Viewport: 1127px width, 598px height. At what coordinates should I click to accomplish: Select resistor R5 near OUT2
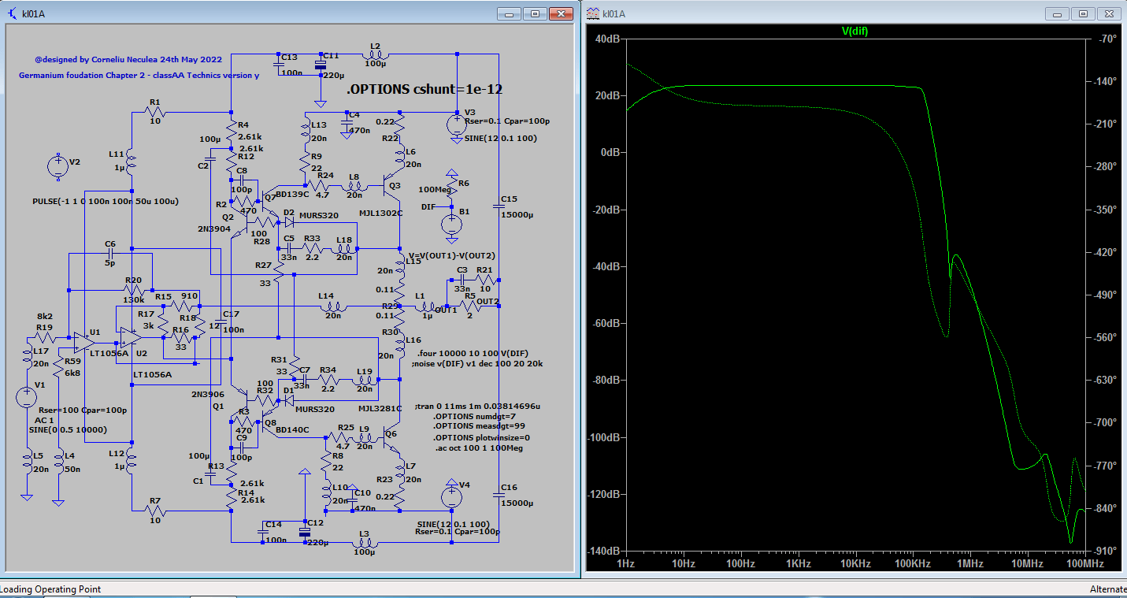click(x=471, y=306)
